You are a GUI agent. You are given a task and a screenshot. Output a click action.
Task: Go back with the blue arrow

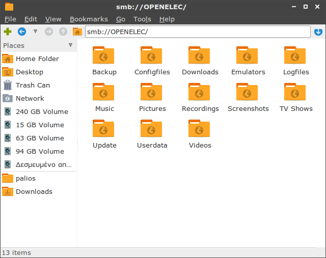click(22, 32)
